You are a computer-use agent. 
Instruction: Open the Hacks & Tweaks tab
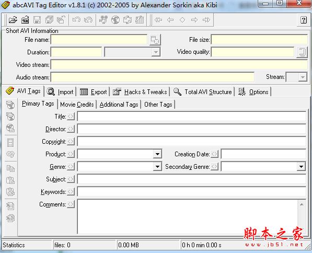(140, 92)
